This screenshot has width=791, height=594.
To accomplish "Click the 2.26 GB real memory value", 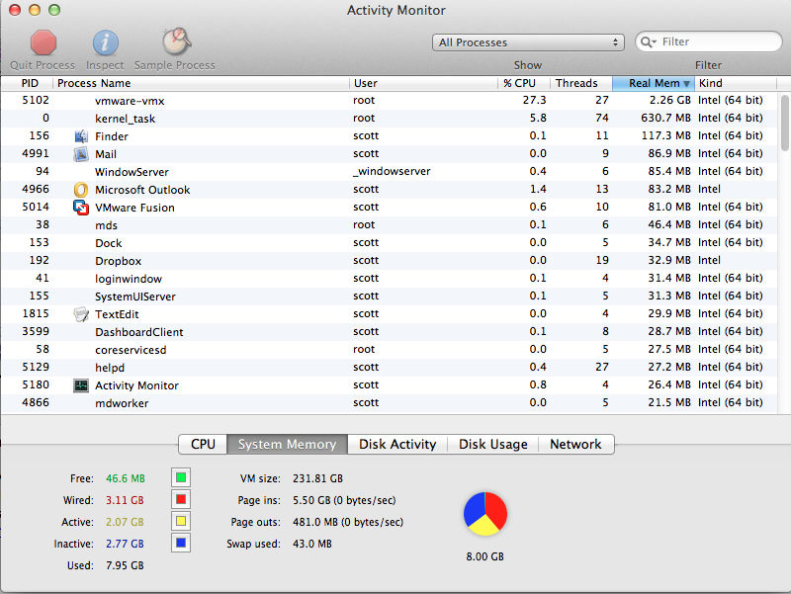I will coord(670,101).
